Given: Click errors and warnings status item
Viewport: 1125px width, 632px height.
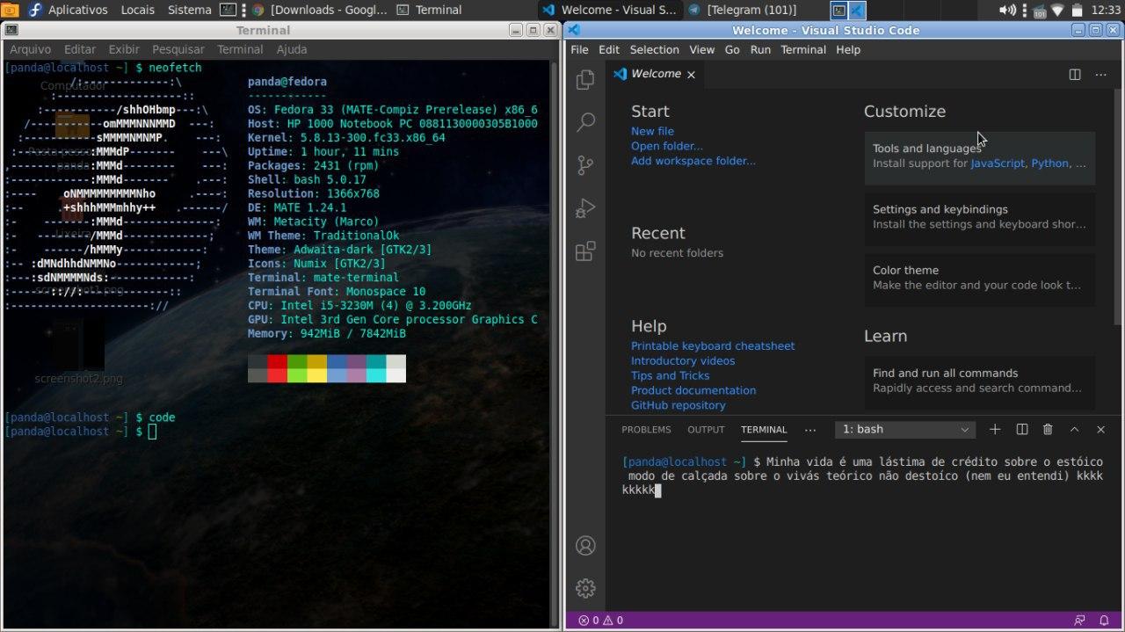Looking at the screenshot, I should (600, 621).
